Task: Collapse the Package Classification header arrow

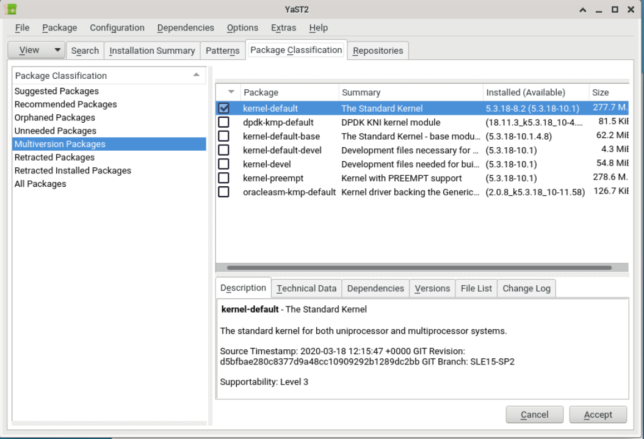Action: (x=196, y=75)
